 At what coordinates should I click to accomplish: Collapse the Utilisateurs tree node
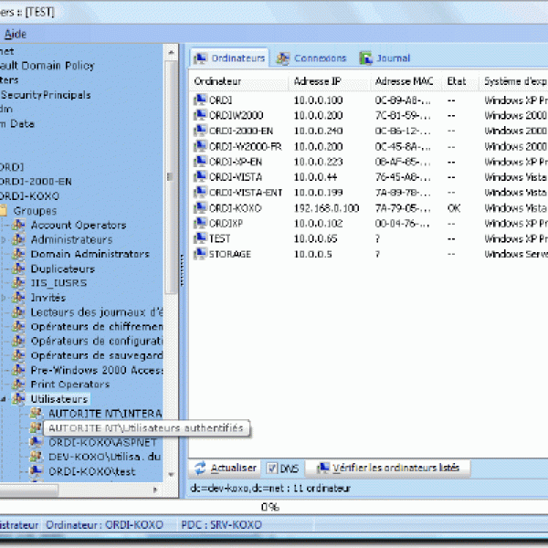click(4, 399)
